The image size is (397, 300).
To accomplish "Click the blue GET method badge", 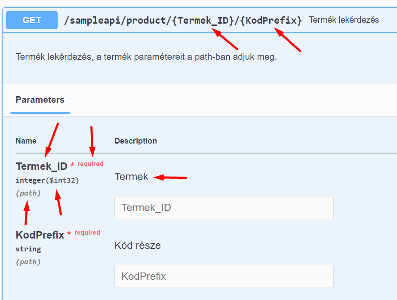I will click(32, 20).
